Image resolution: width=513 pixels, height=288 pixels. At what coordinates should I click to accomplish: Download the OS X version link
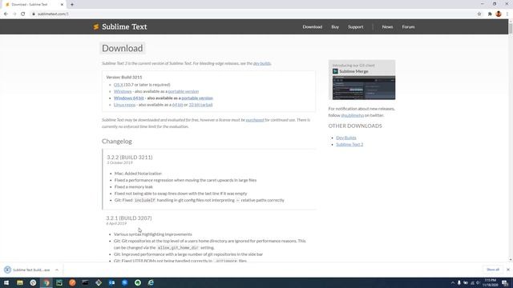[119, 85]
